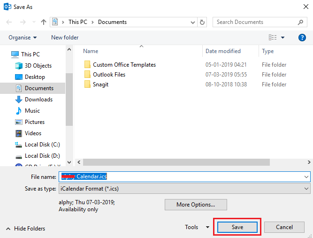This screenshot has width=313, height=238.
Task: Open the Downloads folder in sidebar
Action: point(38,100)
